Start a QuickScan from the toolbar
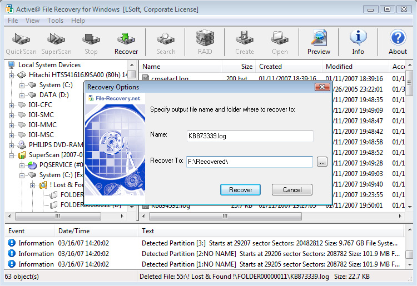Image resolution: width=417 pixels, height=286 pixels. click(x=21, y=43)
